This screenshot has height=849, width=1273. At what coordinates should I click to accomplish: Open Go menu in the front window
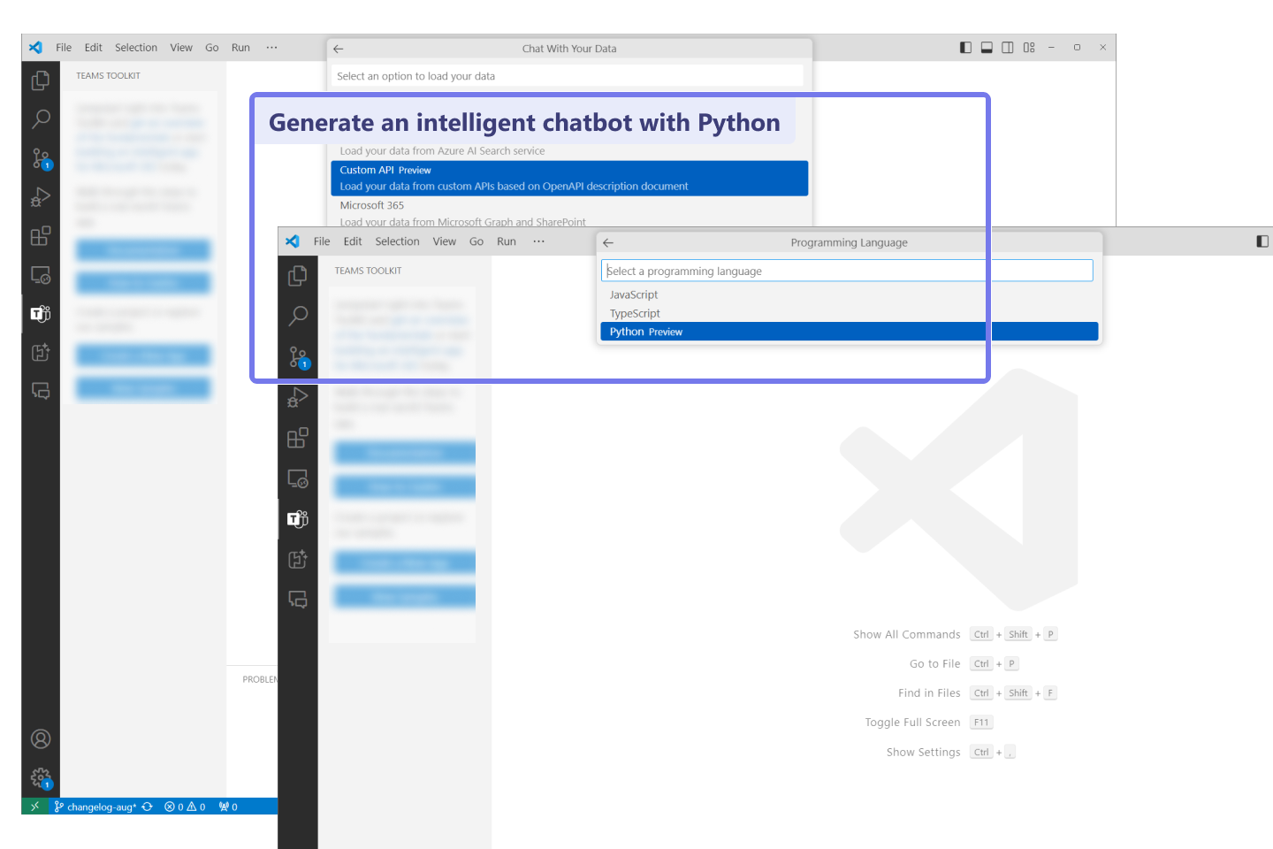tap(476, 241)
